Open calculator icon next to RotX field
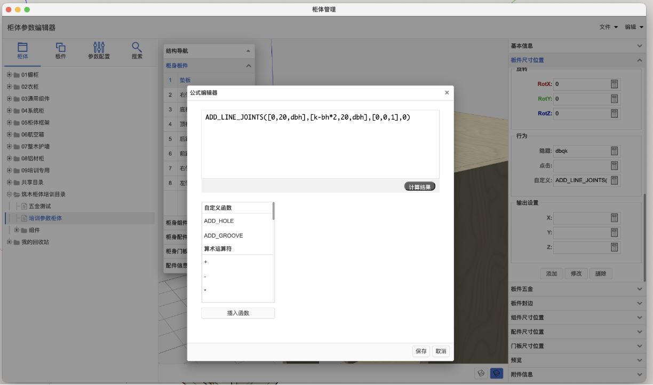Screen dimensions: 653x385 click(x=614, y=84)
